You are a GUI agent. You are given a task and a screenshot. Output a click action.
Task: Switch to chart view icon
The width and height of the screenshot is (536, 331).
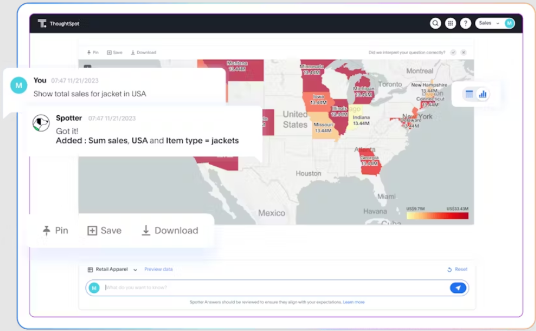pyautogui.click(x=482, y=94)
